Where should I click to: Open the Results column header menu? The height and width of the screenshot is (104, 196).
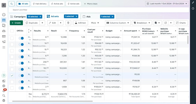(48, 31)
